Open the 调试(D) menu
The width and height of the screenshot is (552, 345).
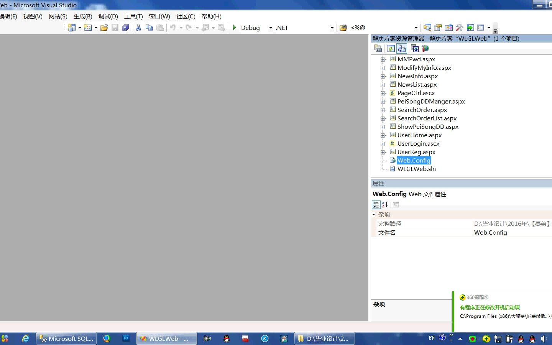point(108,16)
